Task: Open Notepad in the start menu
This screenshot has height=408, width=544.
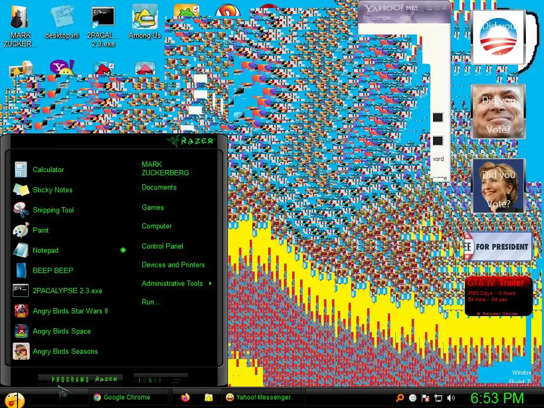Action: pos(36,250)
